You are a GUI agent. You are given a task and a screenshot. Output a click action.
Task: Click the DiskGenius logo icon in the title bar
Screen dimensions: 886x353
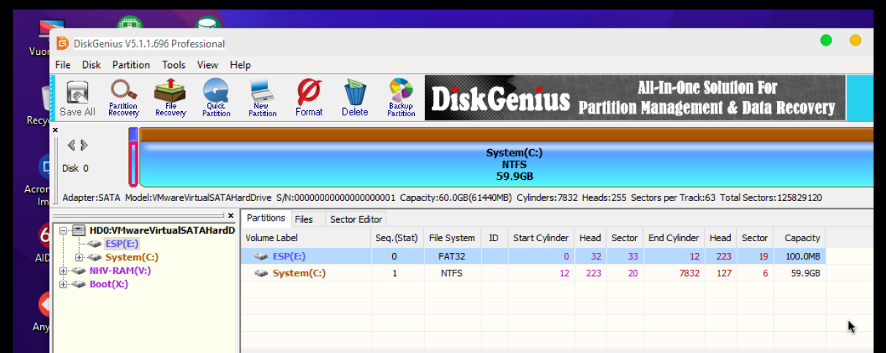[63, 43]
